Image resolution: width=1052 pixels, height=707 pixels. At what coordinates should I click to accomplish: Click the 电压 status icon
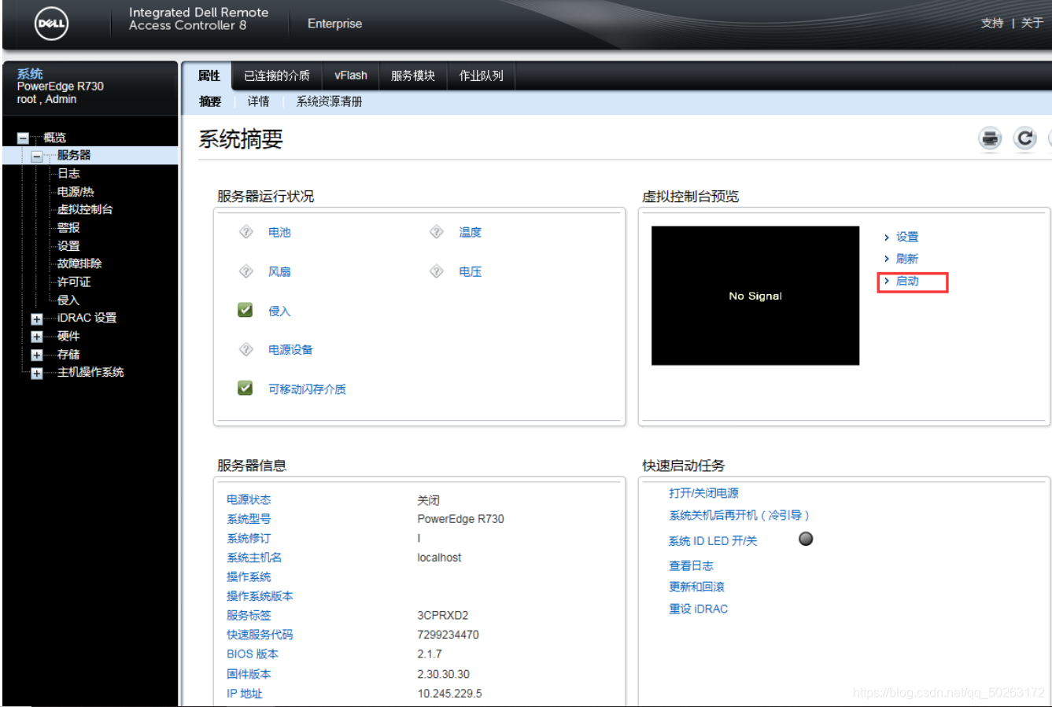(437, 271)
